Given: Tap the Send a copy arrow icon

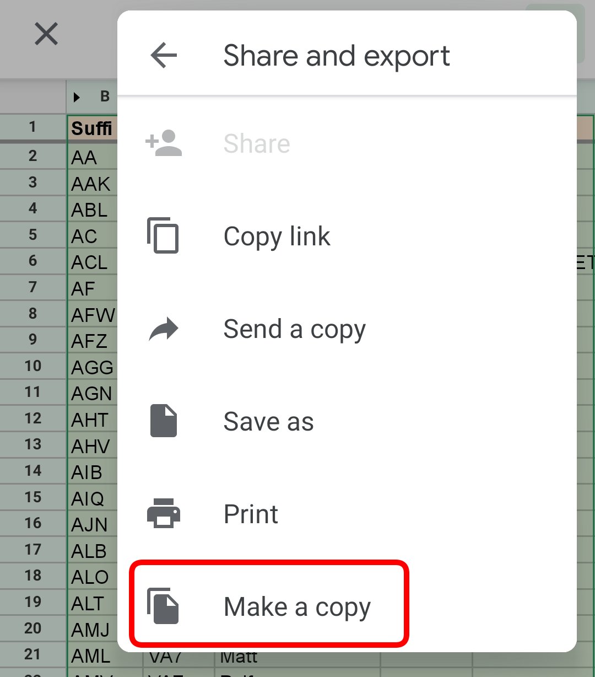Looking at the screenshot, I should pyautogui.click(x=164, y=329).
